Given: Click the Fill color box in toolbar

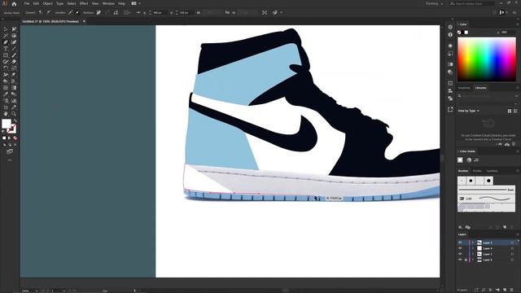Looking at the screenshot, I should [7, 124].
